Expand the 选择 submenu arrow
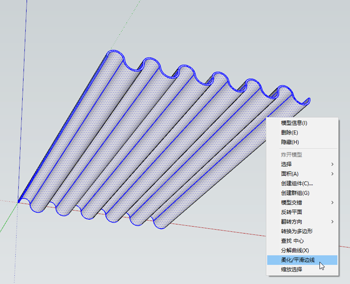Viewport: 350px width, 284px height. tap(332, 164)
